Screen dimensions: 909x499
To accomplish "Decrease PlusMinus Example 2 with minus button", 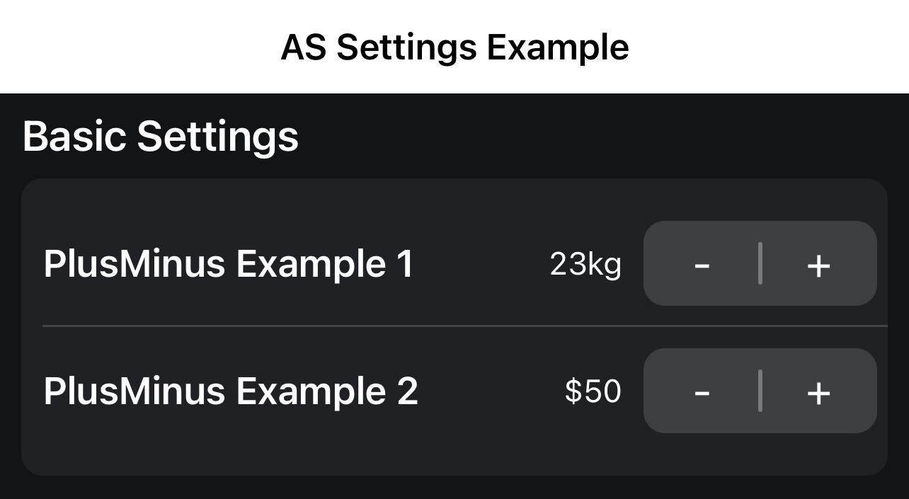I will (702, 391).
